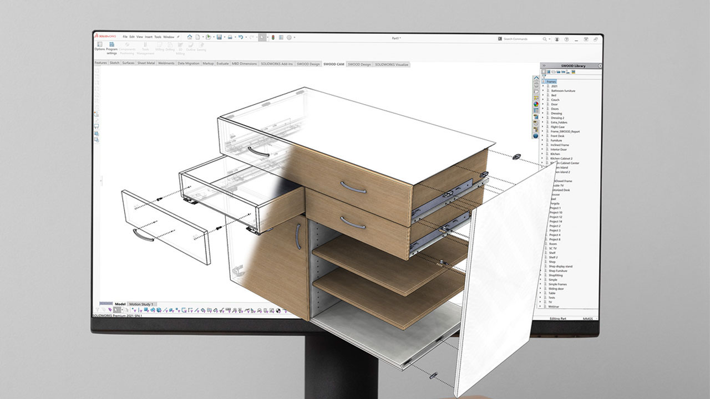This screenshot has height=399, width=710.
Task: Open Program settings in the SWOOD CAM ribbon
Action: point(111,49)
